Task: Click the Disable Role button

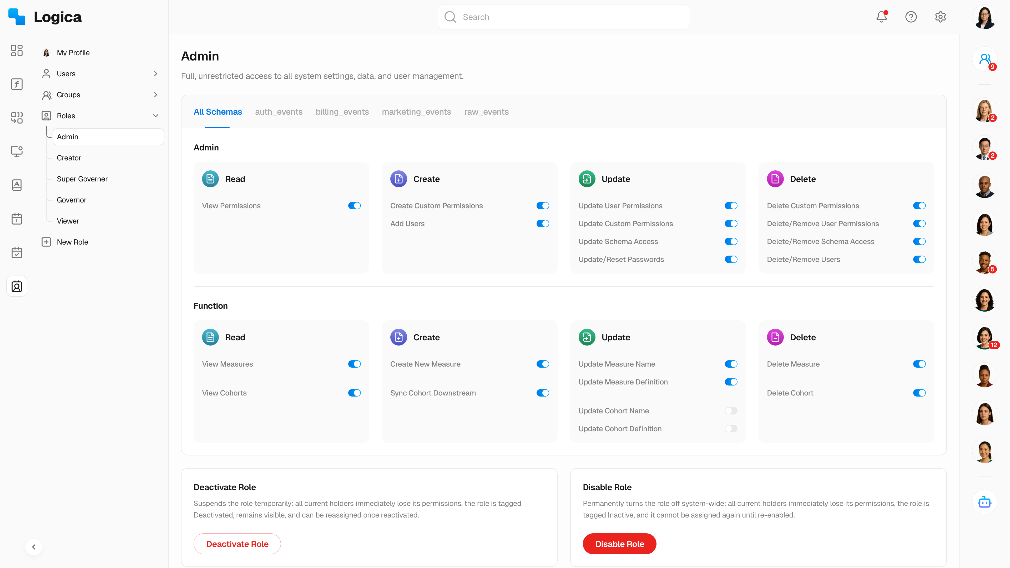Action: (619, 544)
